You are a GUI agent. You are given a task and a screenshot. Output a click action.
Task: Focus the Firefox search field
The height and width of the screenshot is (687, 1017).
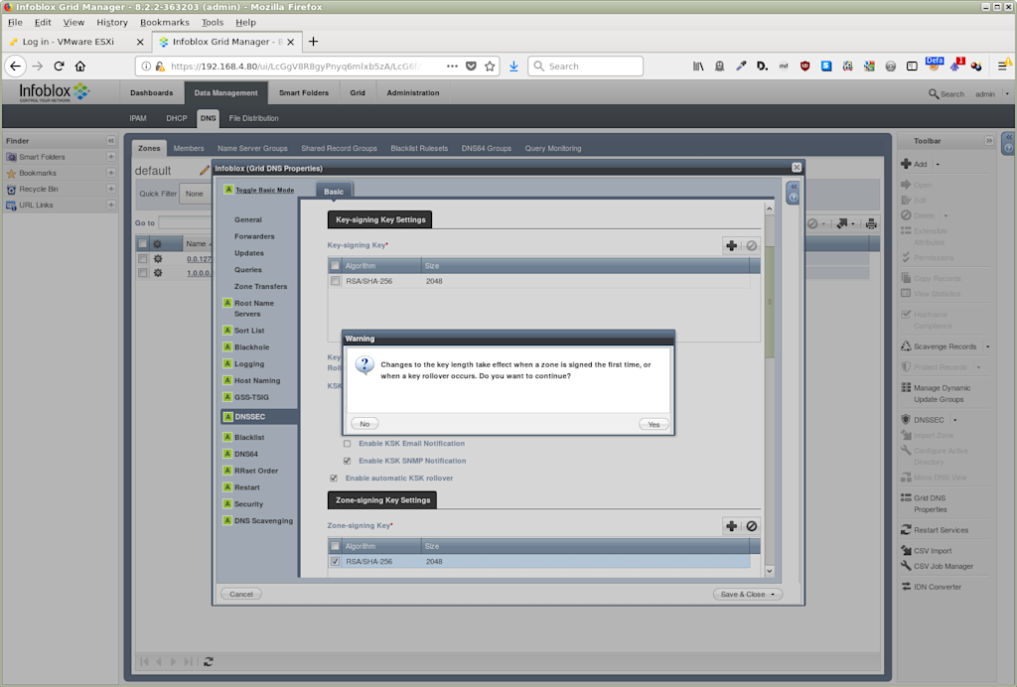point(585,67)
